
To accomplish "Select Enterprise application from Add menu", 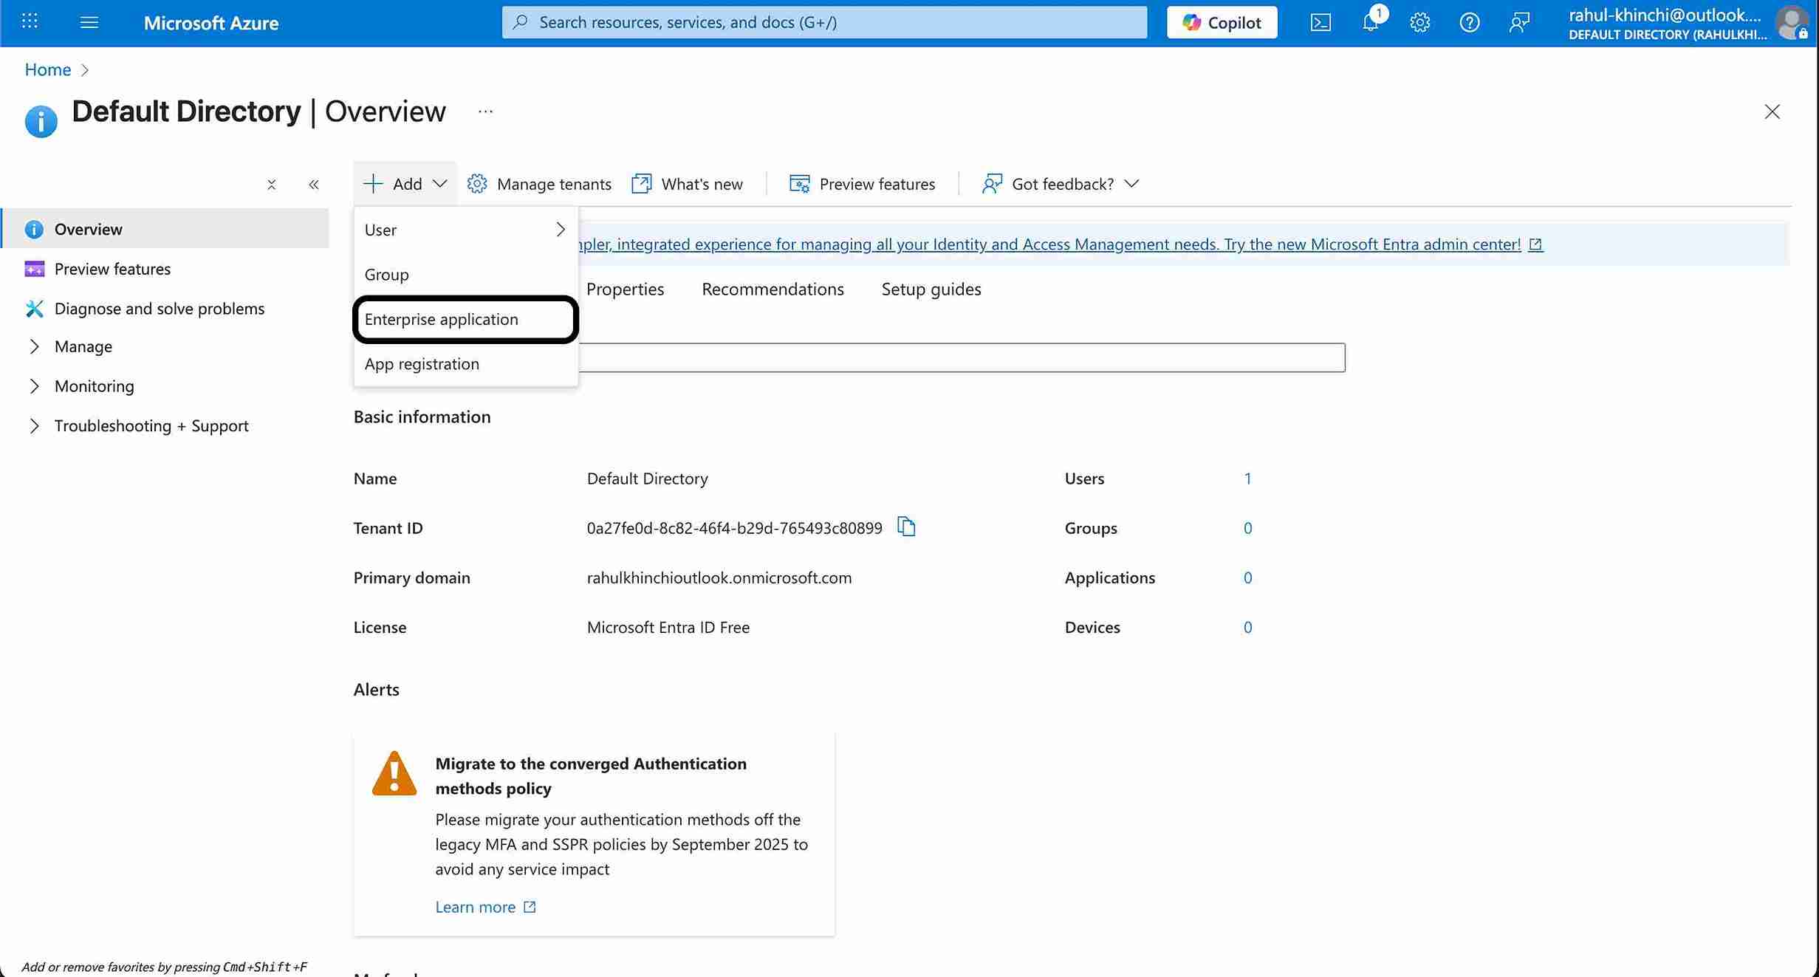I will 442,319.
